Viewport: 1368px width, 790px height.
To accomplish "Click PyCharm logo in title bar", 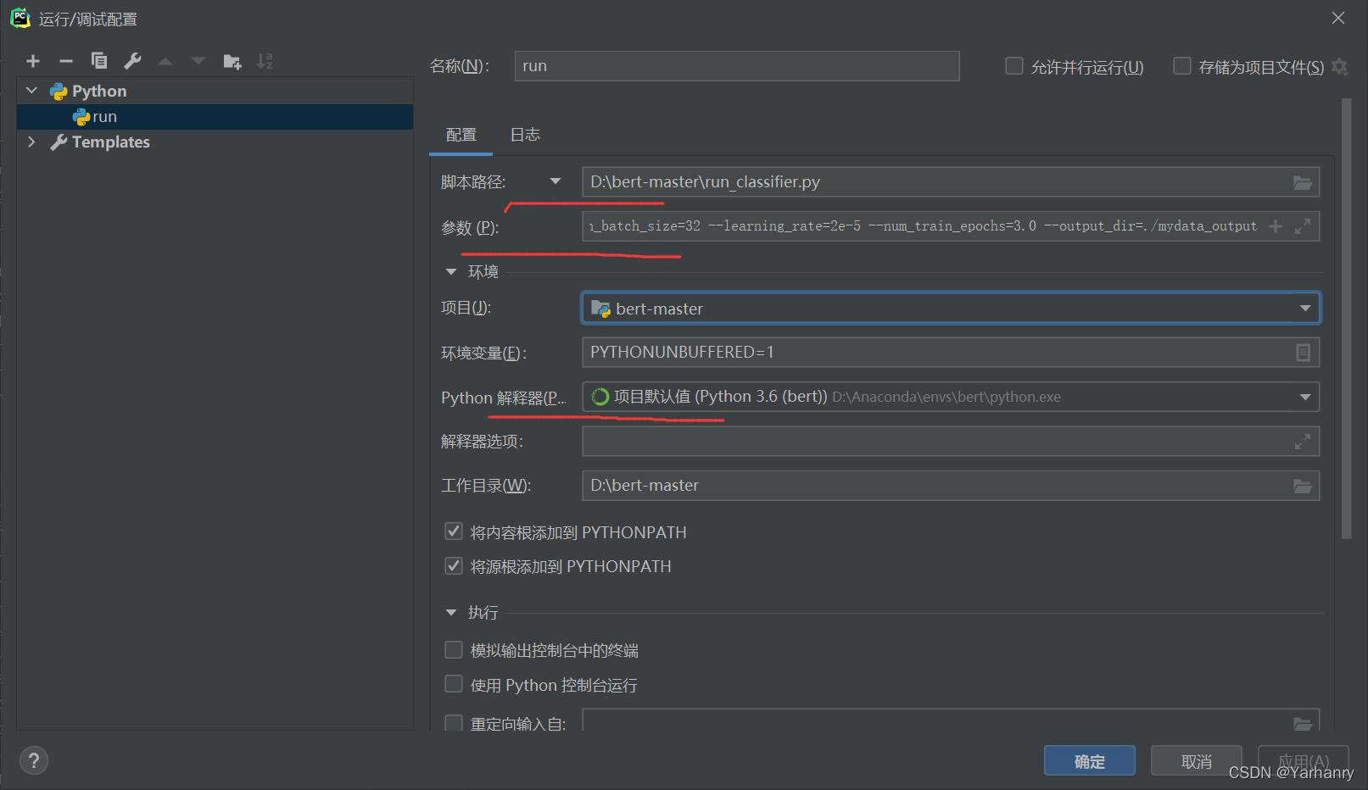I will point(20,18).
